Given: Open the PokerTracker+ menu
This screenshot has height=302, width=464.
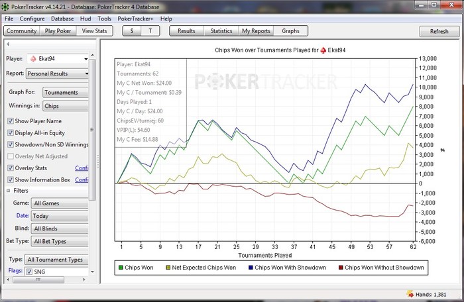Looking at the screenshot, I should (x=135, y=19).
